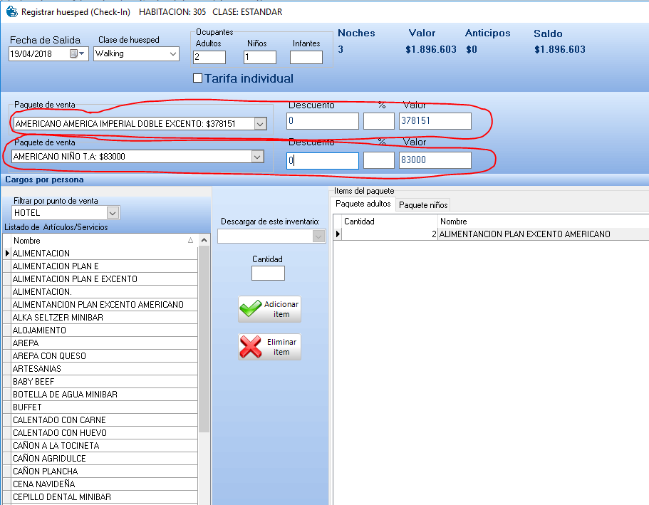The image size is (649, 505).
Task: Click the Nombre column sort triangle
Action: [190, 241]
